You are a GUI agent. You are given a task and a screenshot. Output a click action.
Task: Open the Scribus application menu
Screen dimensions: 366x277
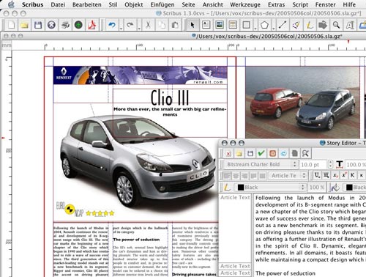(32, 4)
